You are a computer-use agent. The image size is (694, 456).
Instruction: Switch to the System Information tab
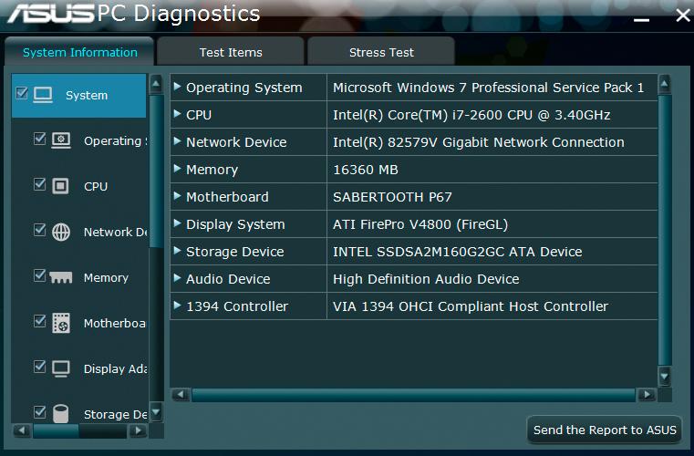point(79,52)
